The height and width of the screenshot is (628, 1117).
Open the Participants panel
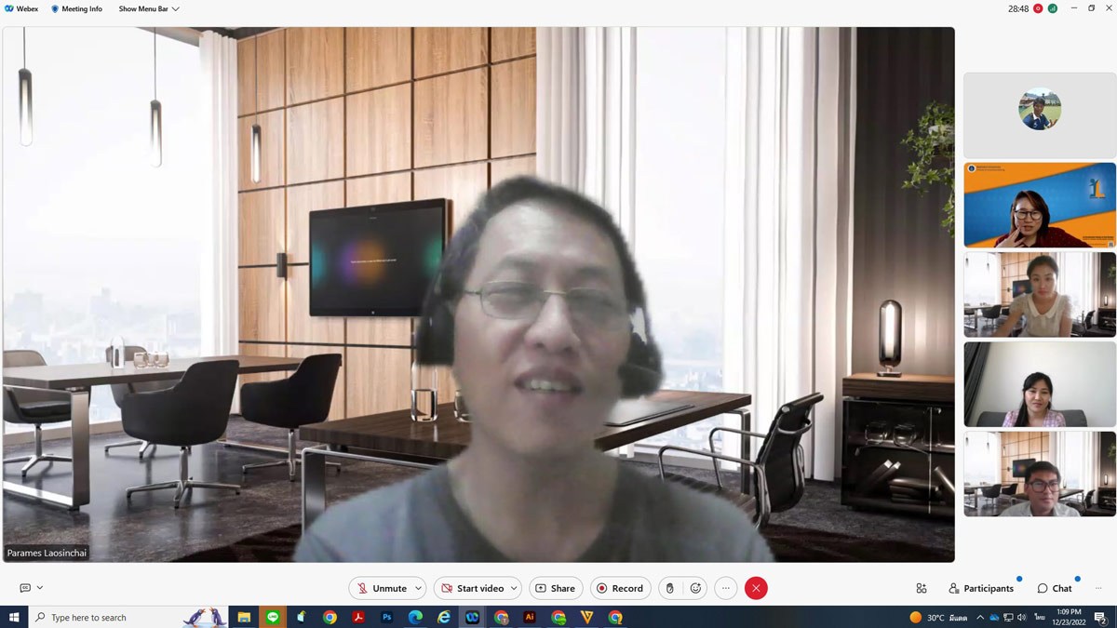[x=981, y=588]
